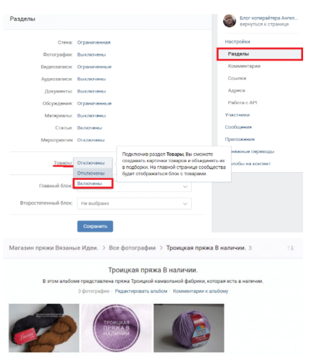
Task: Change Стена setting Ограниченная
Action: 94,42
